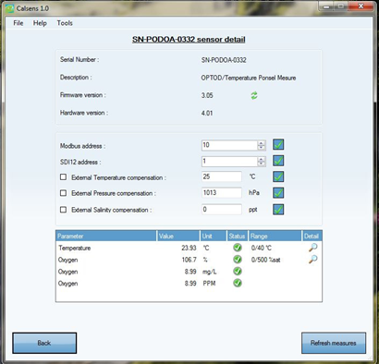
Task: Click the Refresh measures button
Action: pyautogui.click(x=334, y=343)
